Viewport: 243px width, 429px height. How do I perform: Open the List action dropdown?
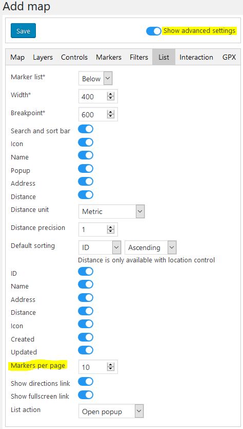[x=111, y=411]
